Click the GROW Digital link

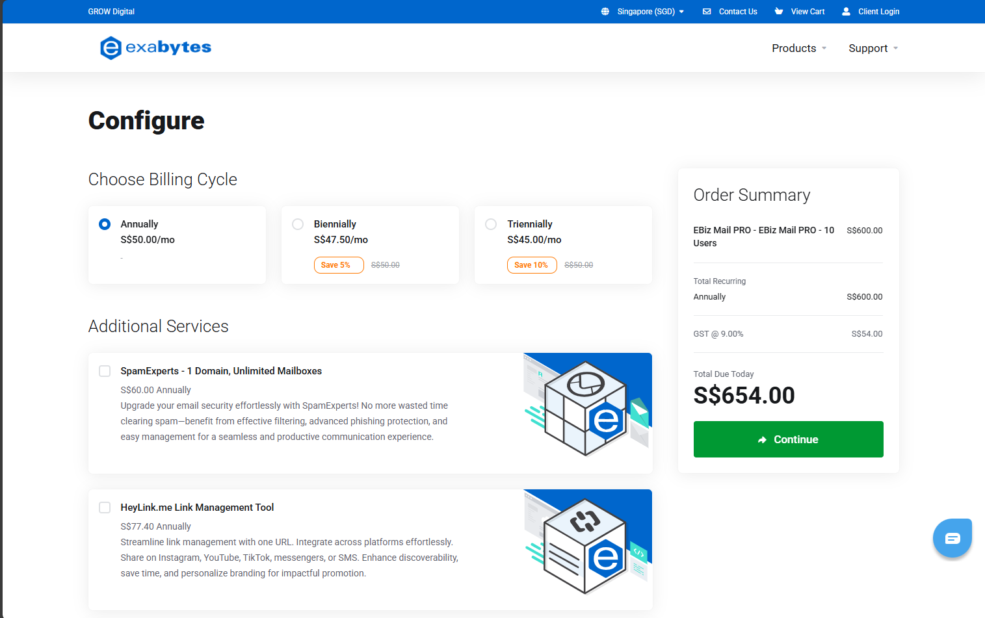111,12
